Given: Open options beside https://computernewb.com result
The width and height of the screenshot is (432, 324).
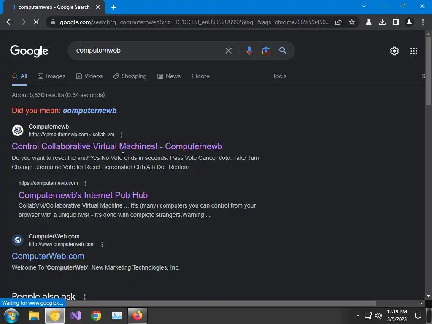Looking at the screenshot, I should pyautogui.click(x=85, y=184).
